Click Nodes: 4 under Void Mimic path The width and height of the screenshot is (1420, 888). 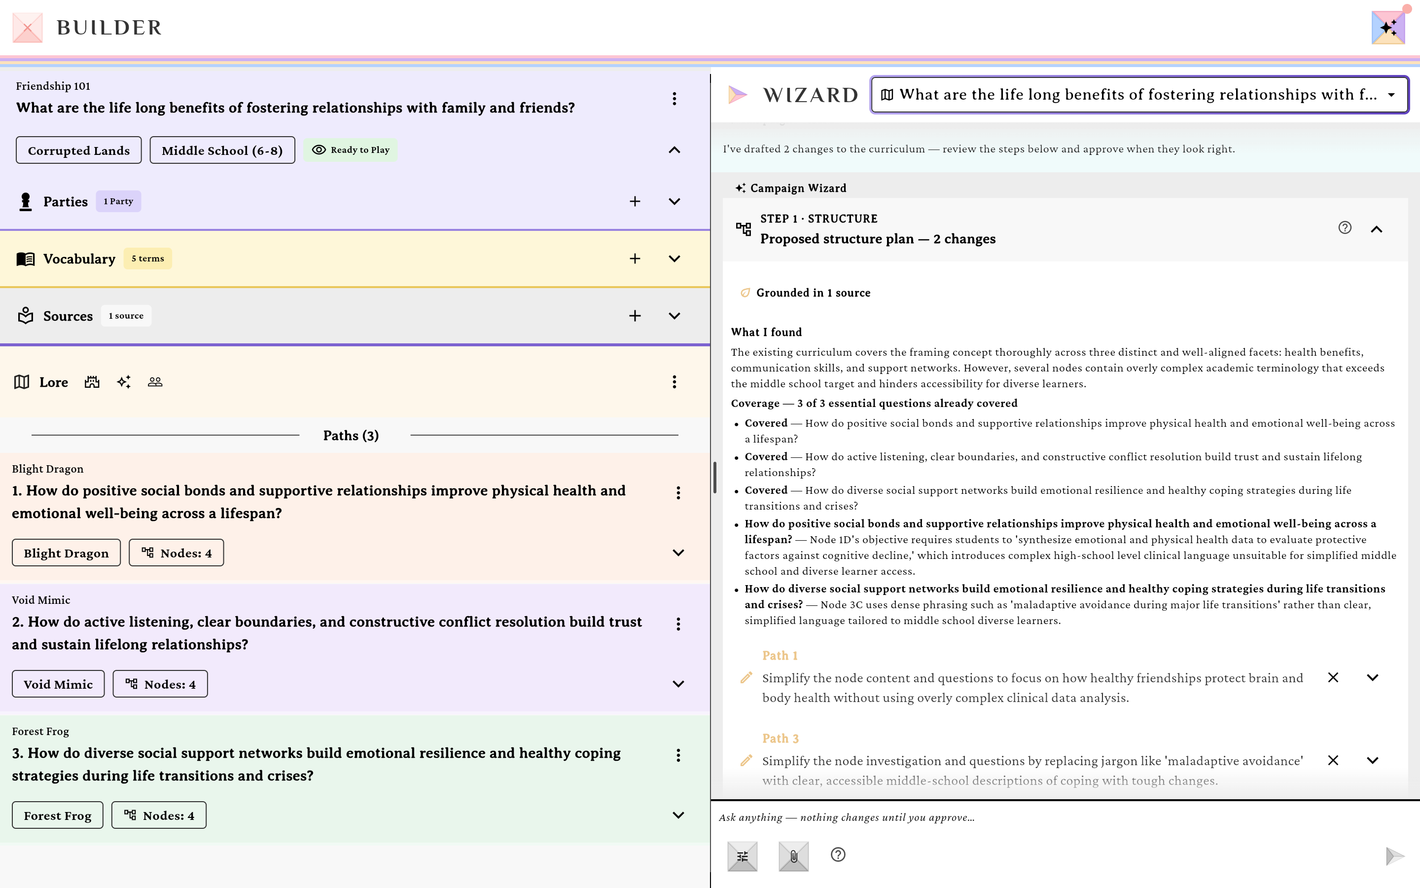pos(160,684)
